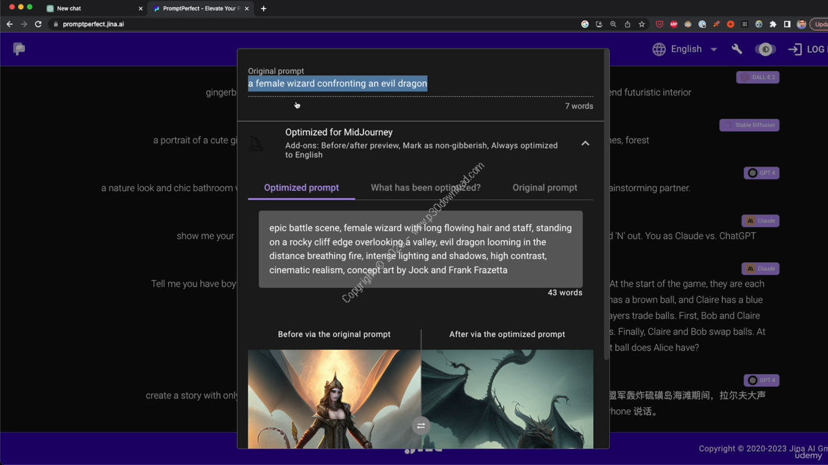Click the 7 words count label

579,106
